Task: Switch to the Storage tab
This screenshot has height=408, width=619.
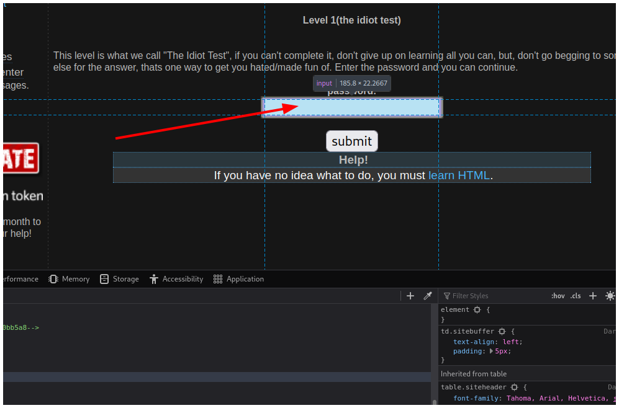Action: click(119, 279)
